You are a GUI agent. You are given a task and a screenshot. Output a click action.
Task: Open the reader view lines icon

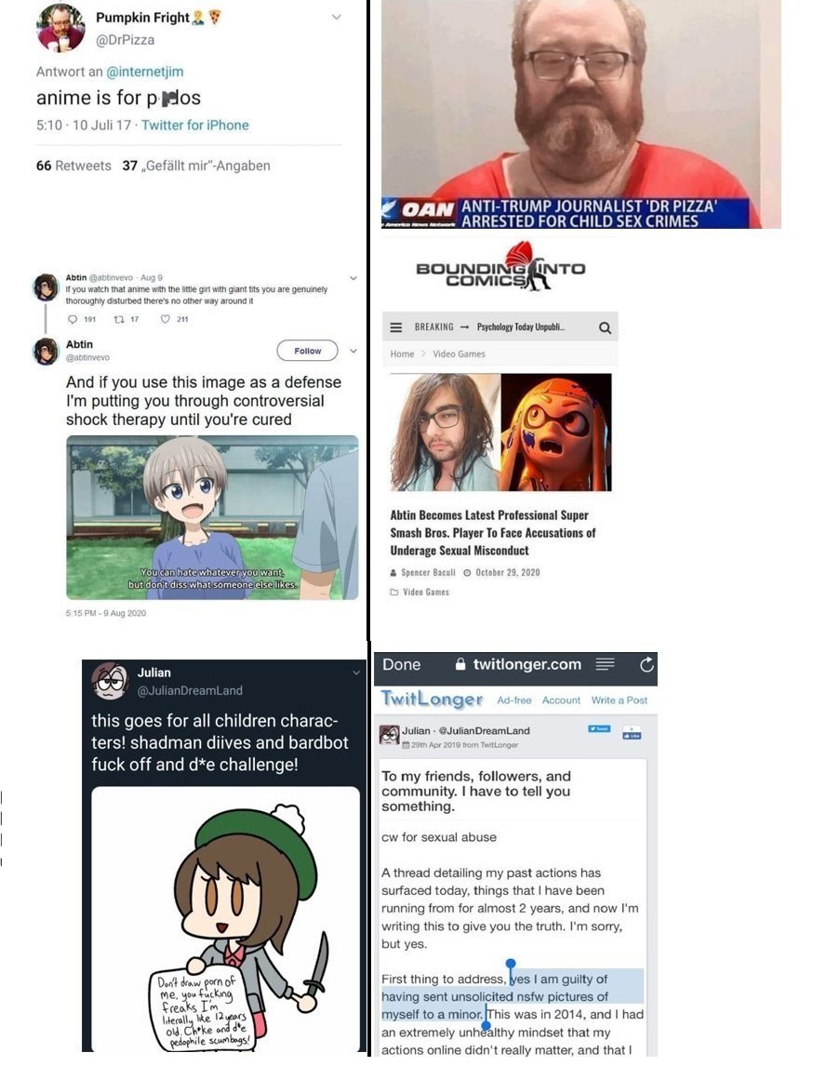click(605, 664)
